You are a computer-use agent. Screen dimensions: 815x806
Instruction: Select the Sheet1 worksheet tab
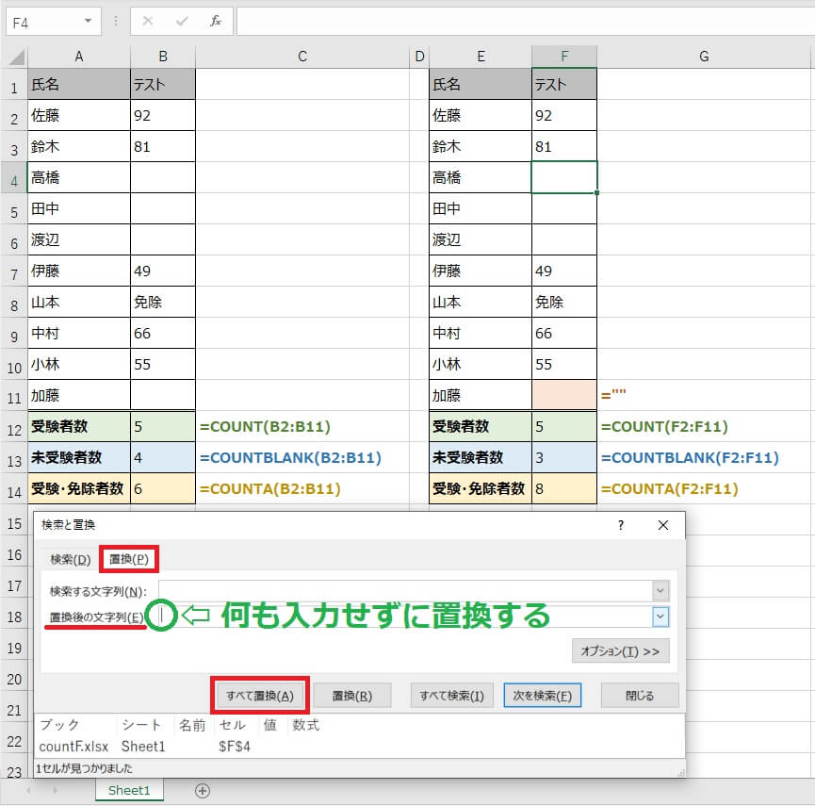(x=128, y=791)
